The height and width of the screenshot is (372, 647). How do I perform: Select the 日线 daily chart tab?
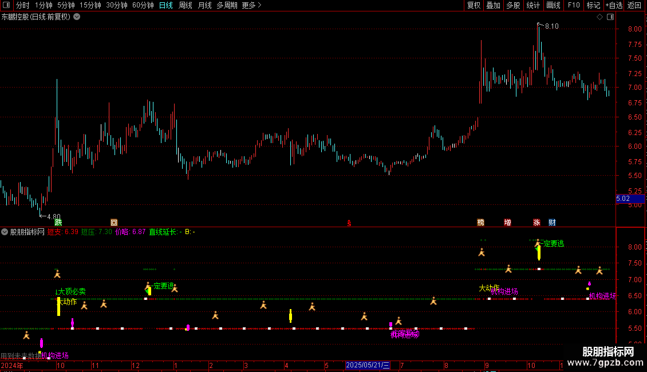point(166,5)
